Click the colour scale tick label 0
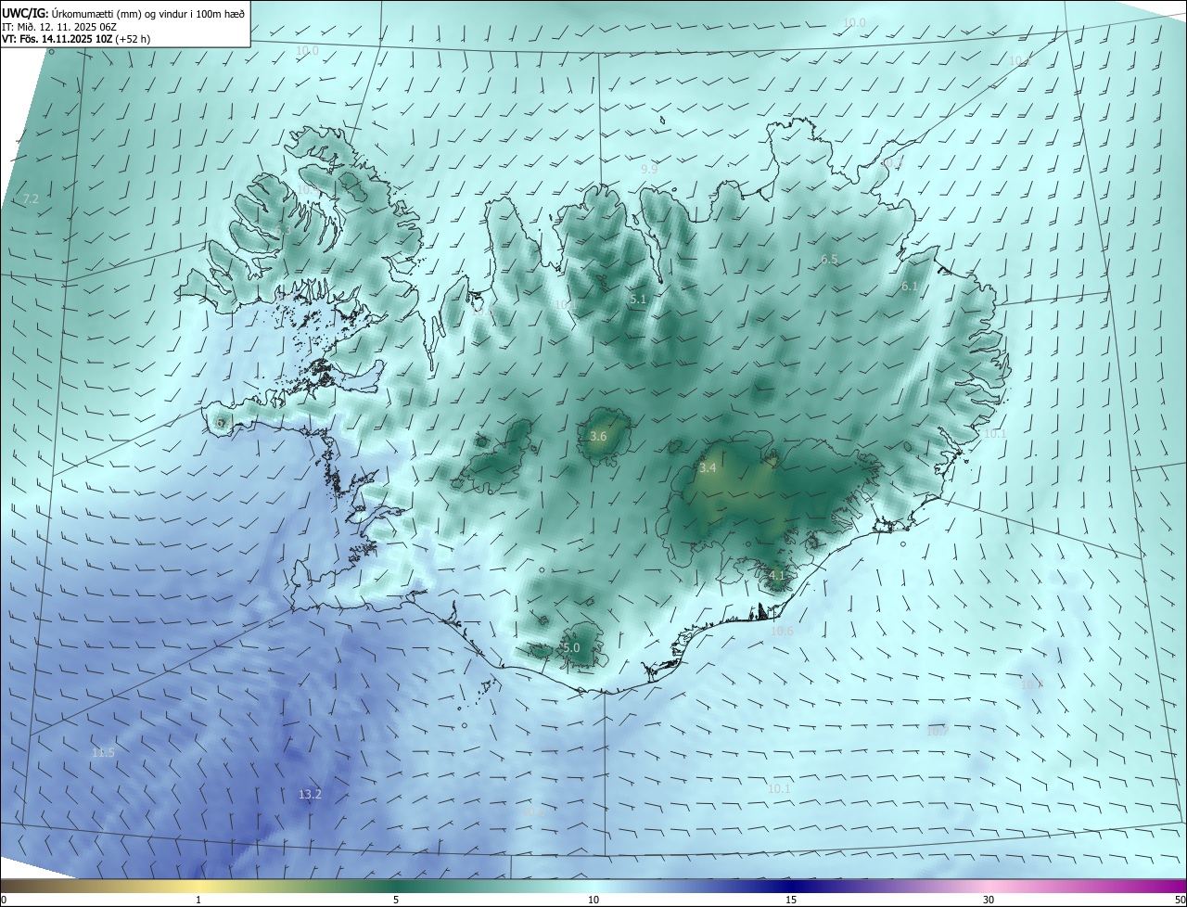The image size is (1187, 907). tap(4, 900)
